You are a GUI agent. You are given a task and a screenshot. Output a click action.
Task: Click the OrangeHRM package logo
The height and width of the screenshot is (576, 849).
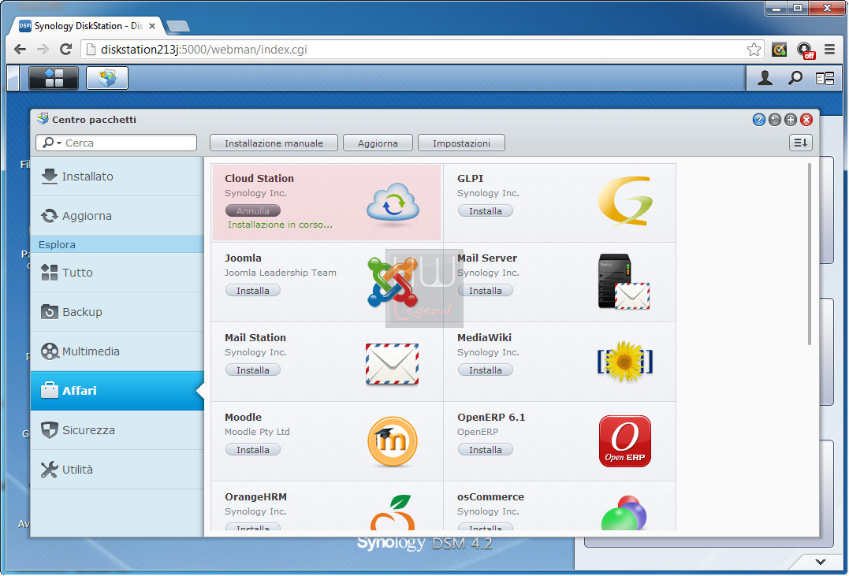(x=393, y=512)
